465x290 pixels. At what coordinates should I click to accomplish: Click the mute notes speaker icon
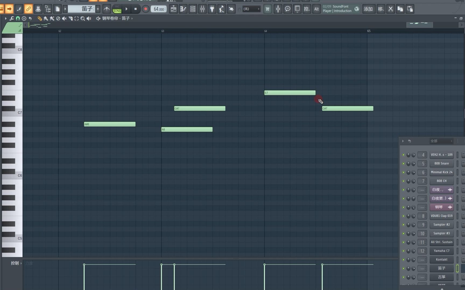click(x=64, y=19)
